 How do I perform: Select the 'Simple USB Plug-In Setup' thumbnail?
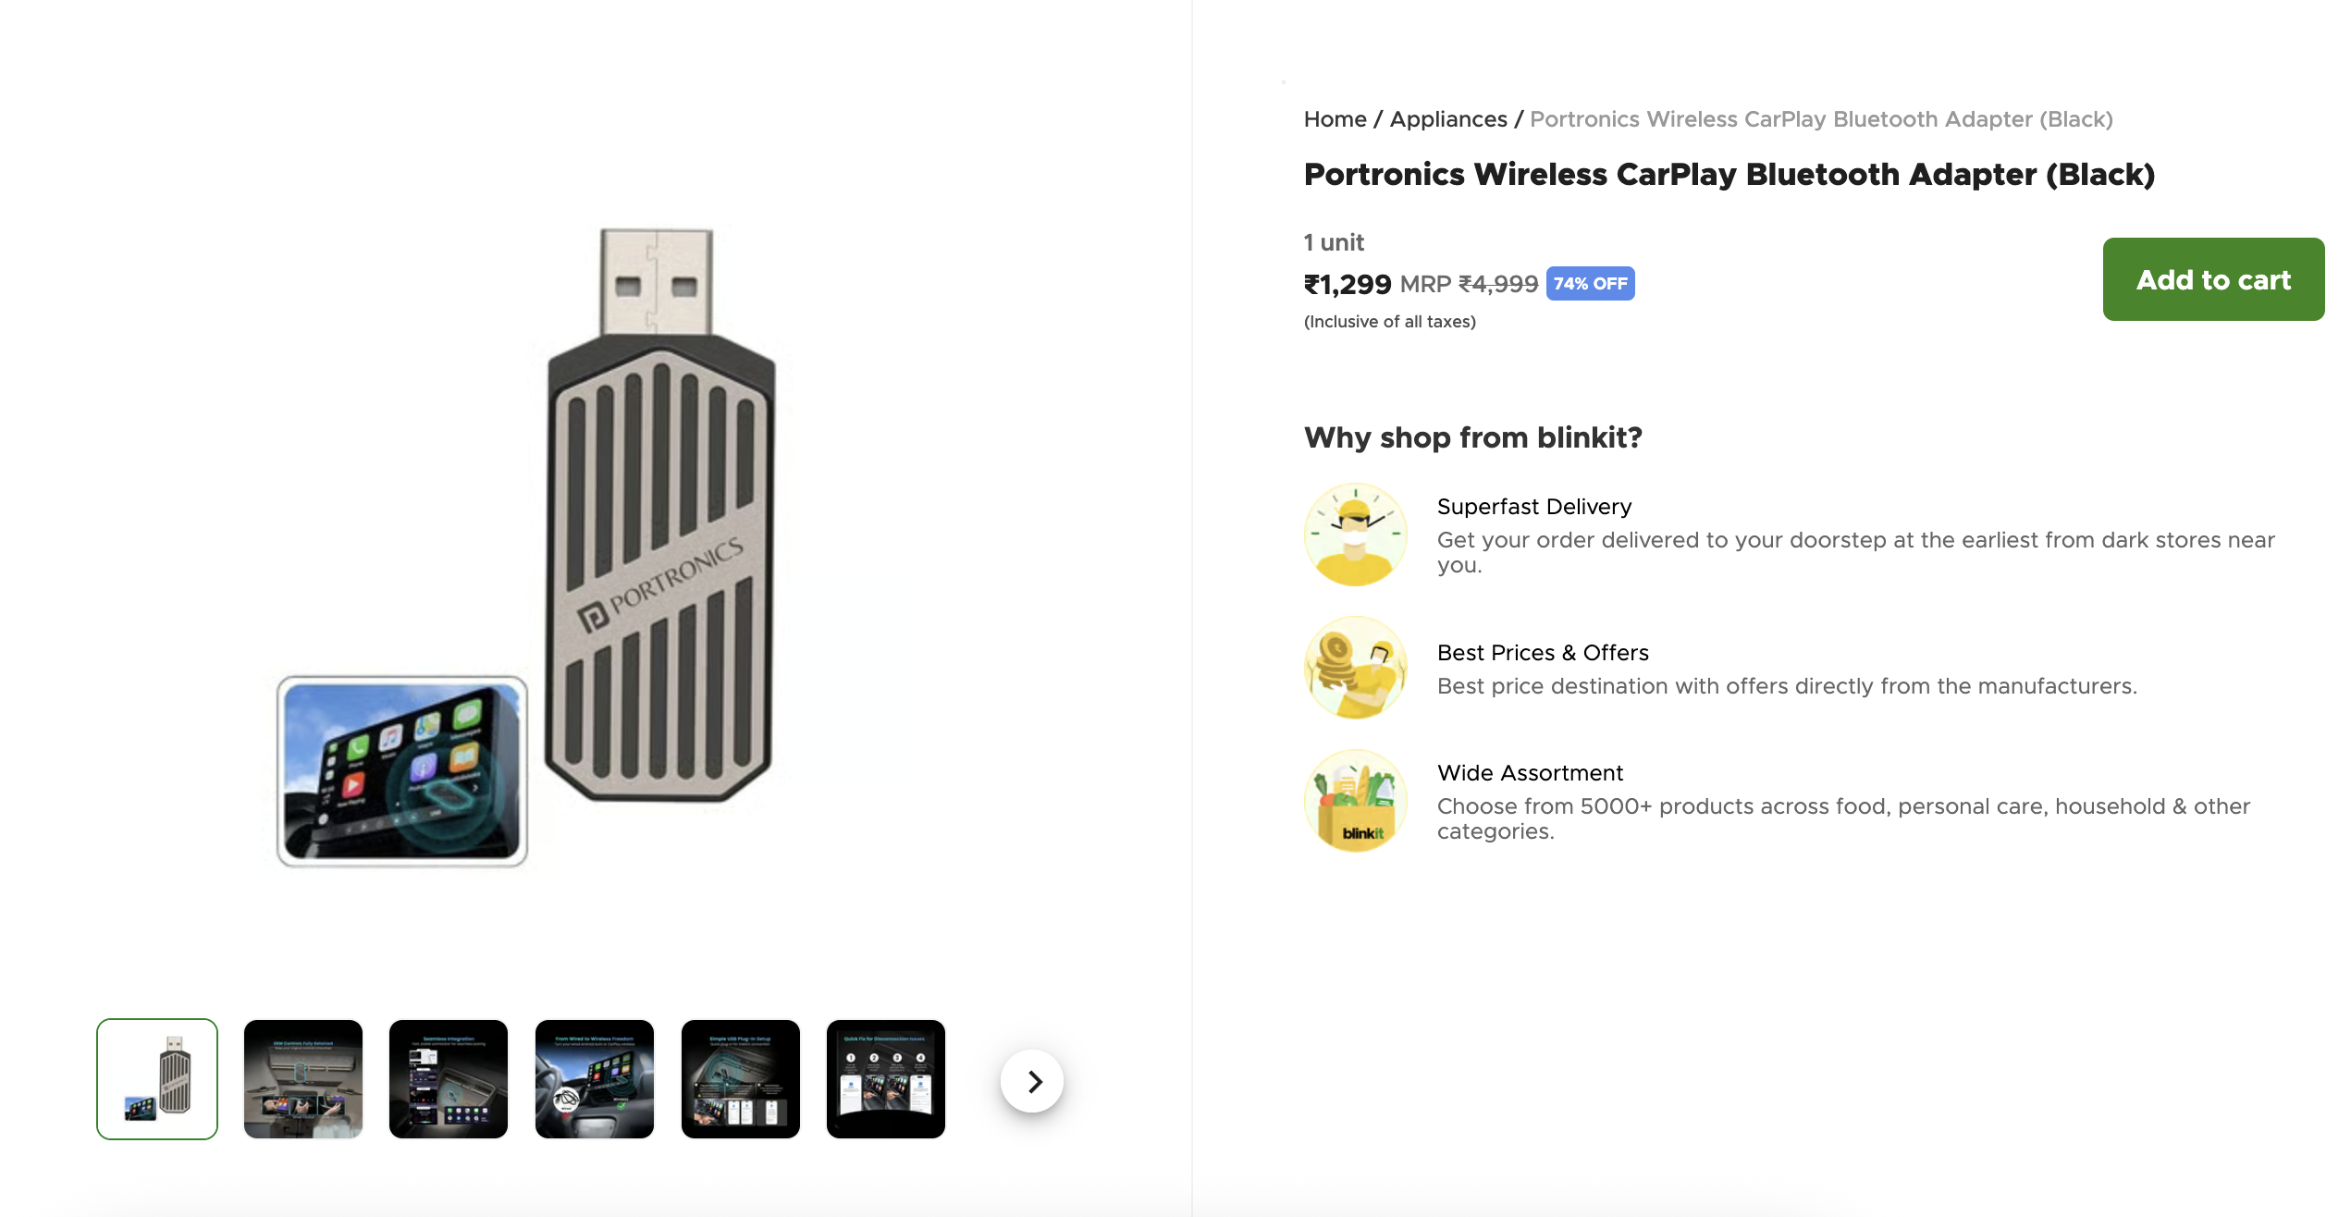click(x=740, y=1079)
